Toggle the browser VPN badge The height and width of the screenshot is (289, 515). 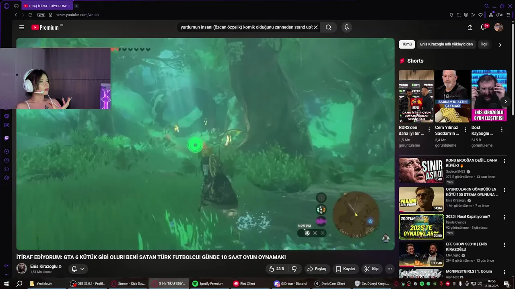tap(41, 15)
